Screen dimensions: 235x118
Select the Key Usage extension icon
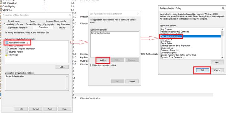point(7,55)
